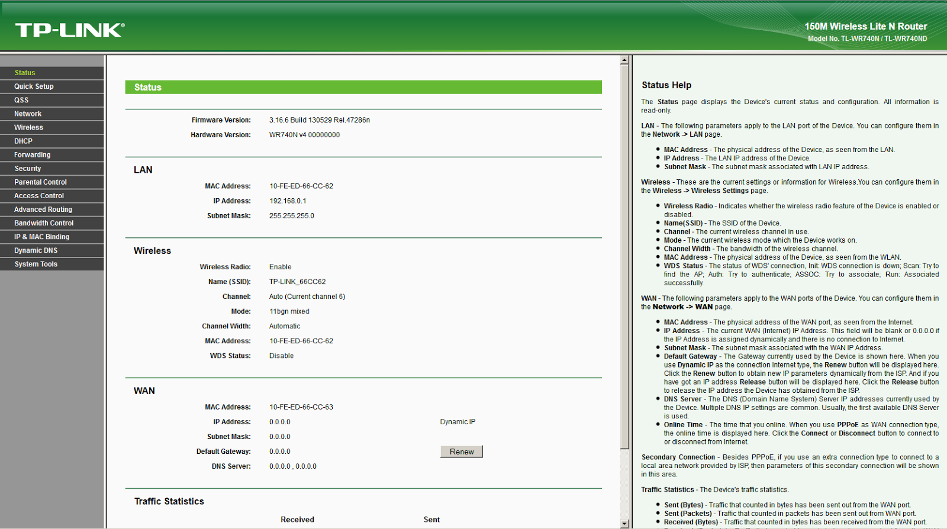Click the LAN MAC address 10-FE-ED-66-CC-62

coord(301,186)
